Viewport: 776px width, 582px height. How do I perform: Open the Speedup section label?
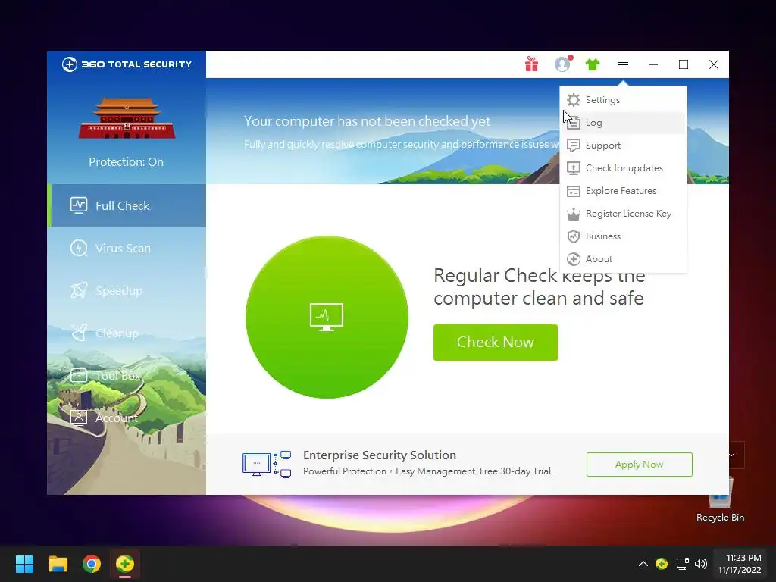click(119, 291)
